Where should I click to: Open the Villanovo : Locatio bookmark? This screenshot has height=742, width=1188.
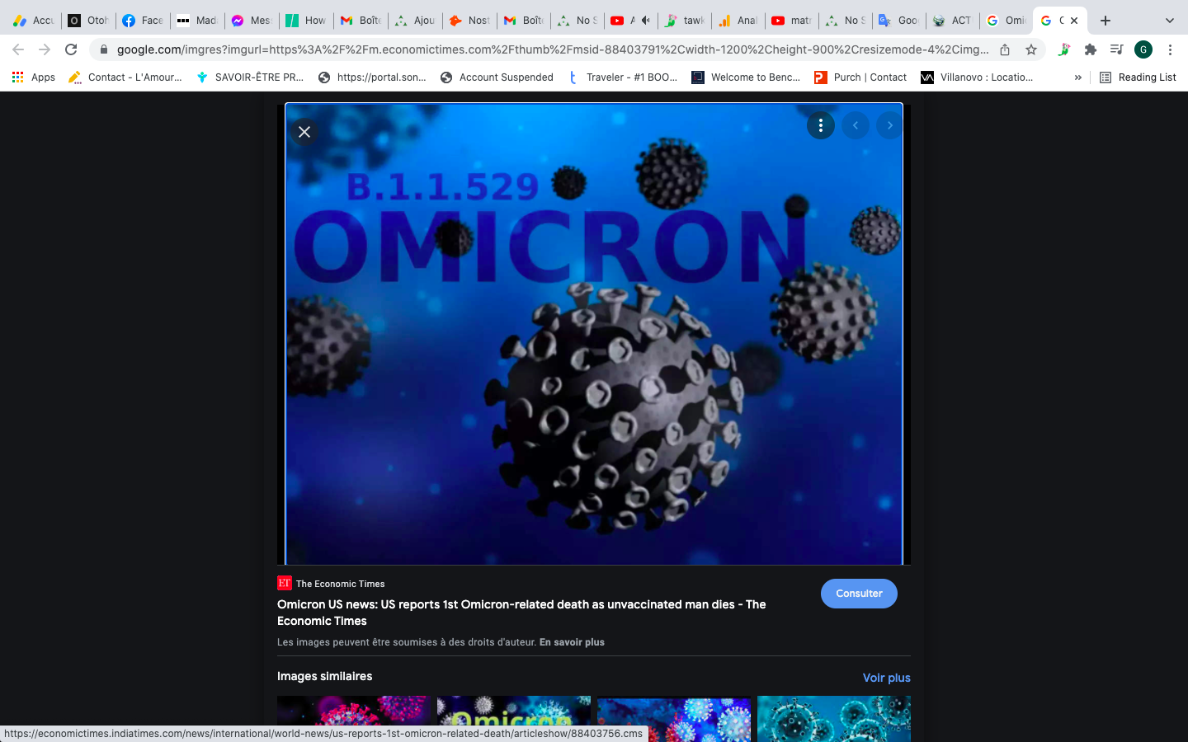[x=977, y=77]
